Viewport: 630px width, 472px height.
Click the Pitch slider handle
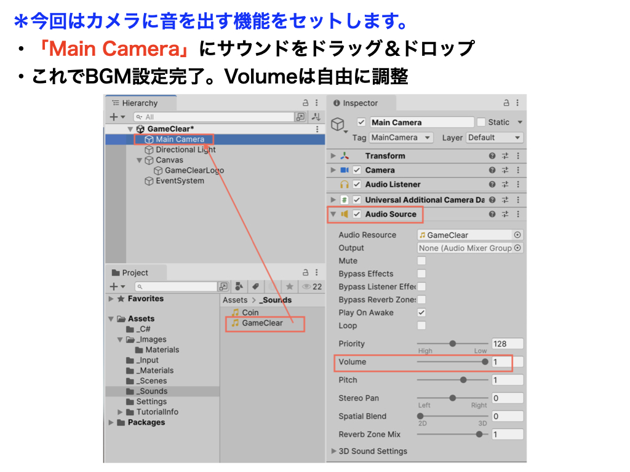[x=463, y=380]
